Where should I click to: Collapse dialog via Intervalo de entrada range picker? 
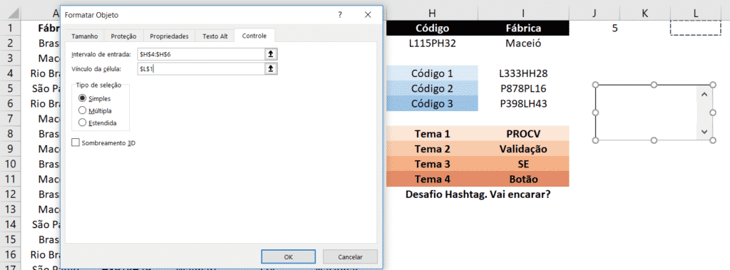pos(271,54)
